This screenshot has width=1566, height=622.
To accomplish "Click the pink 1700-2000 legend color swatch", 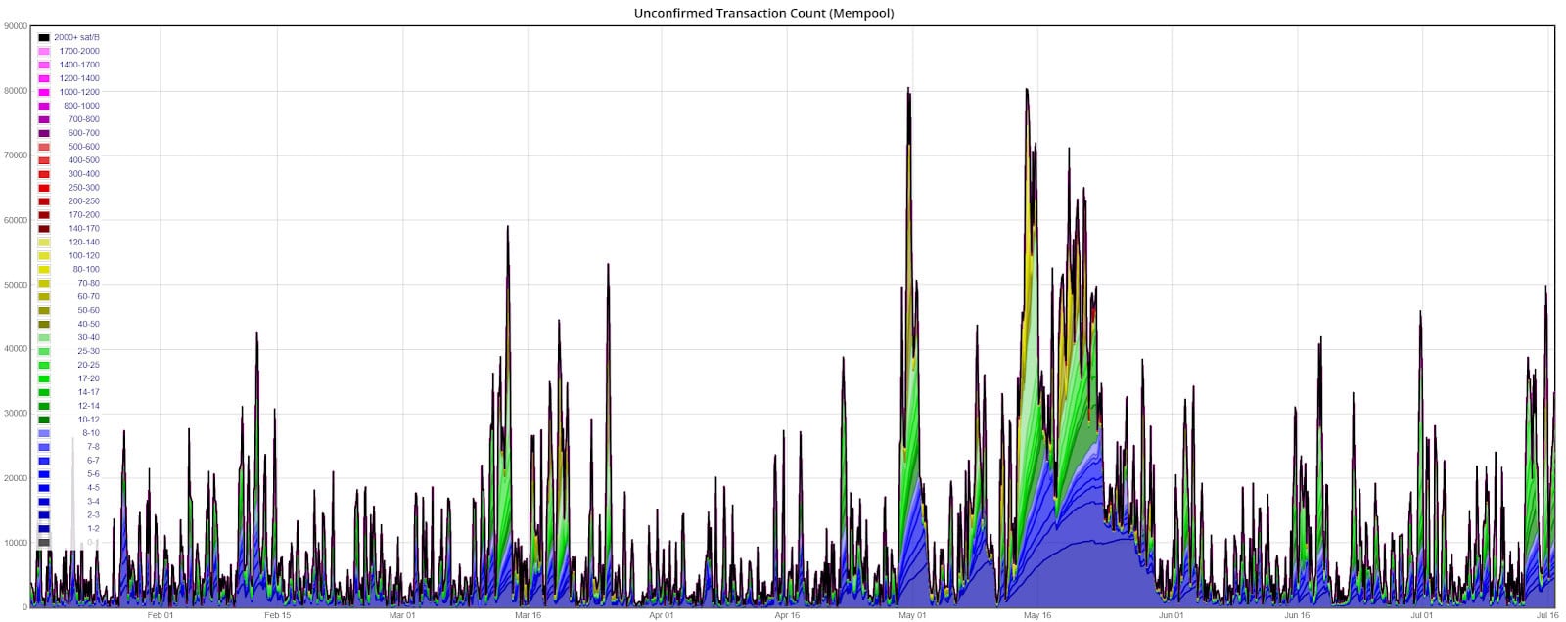I will (44, 51).
